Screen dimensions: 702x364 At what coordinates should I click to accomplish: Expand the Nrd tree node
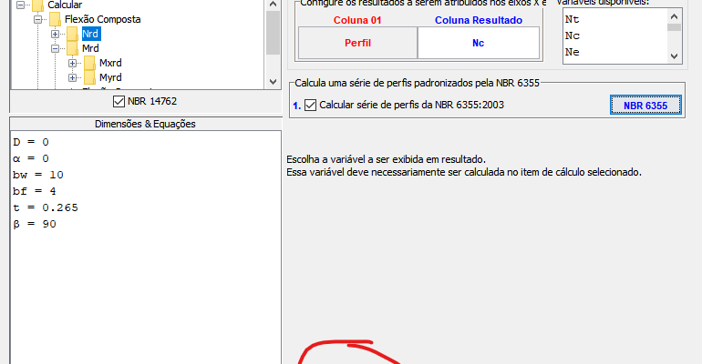click(x=56, y=34)
